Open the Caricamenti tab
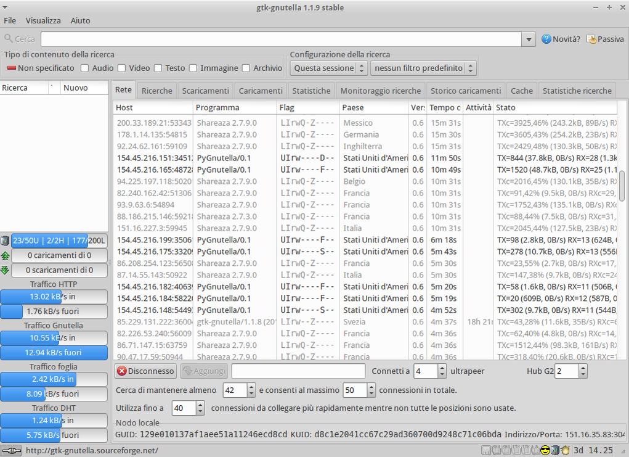This screenshot has height=457, width=629. click(x=261, y=91)
